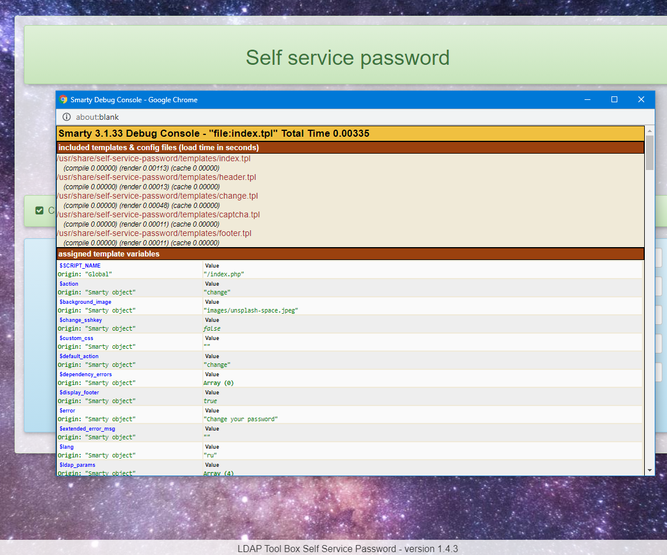Select the $background_image variable

pos(85,301)
